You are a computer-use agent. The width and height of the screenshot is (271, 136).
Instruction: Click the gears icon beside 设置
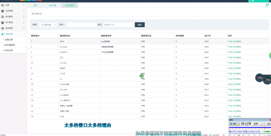[2, 5]
